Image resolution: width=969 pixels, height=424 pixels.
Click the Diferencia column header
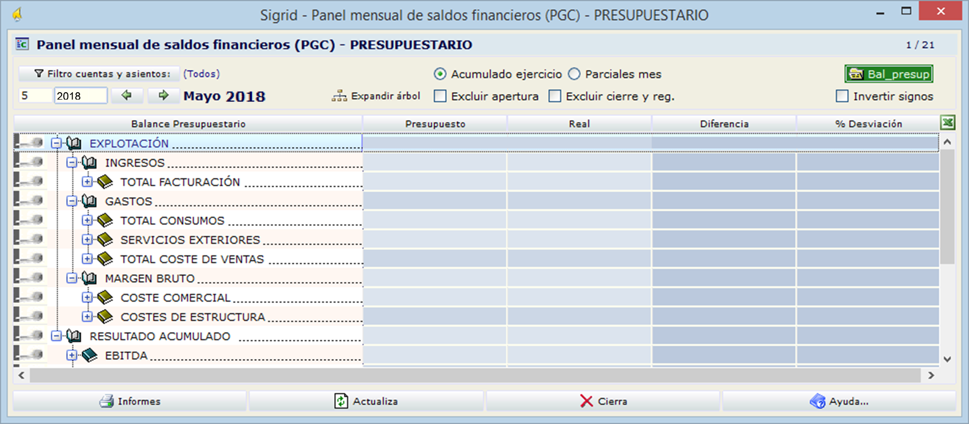point(724,123)
